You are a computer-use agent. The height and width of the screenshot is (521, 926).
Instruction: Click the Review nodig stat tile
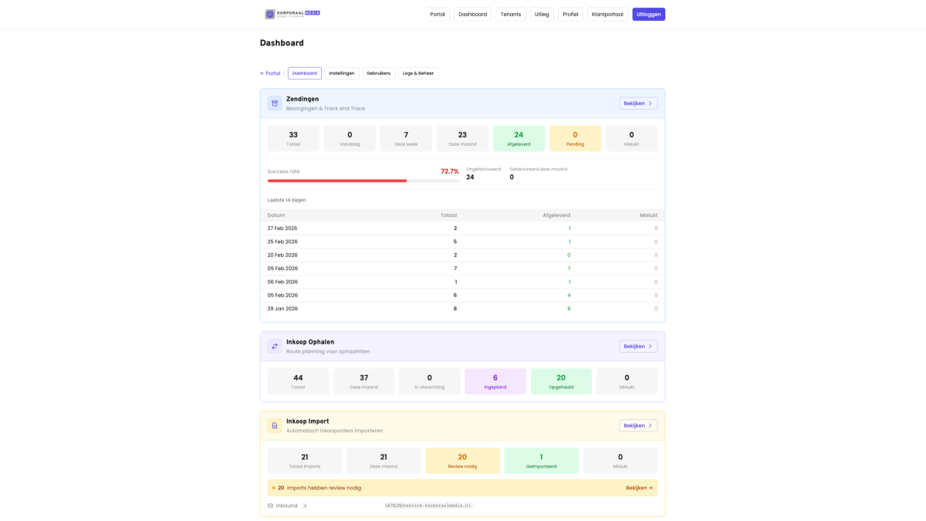tap(462, 461)
